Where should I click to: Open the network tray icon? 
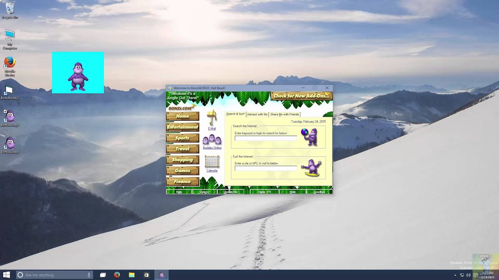coord(462,275)
